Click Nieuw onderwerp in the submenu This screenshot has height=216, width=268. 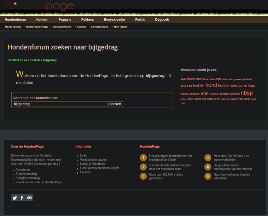[37, 27]
